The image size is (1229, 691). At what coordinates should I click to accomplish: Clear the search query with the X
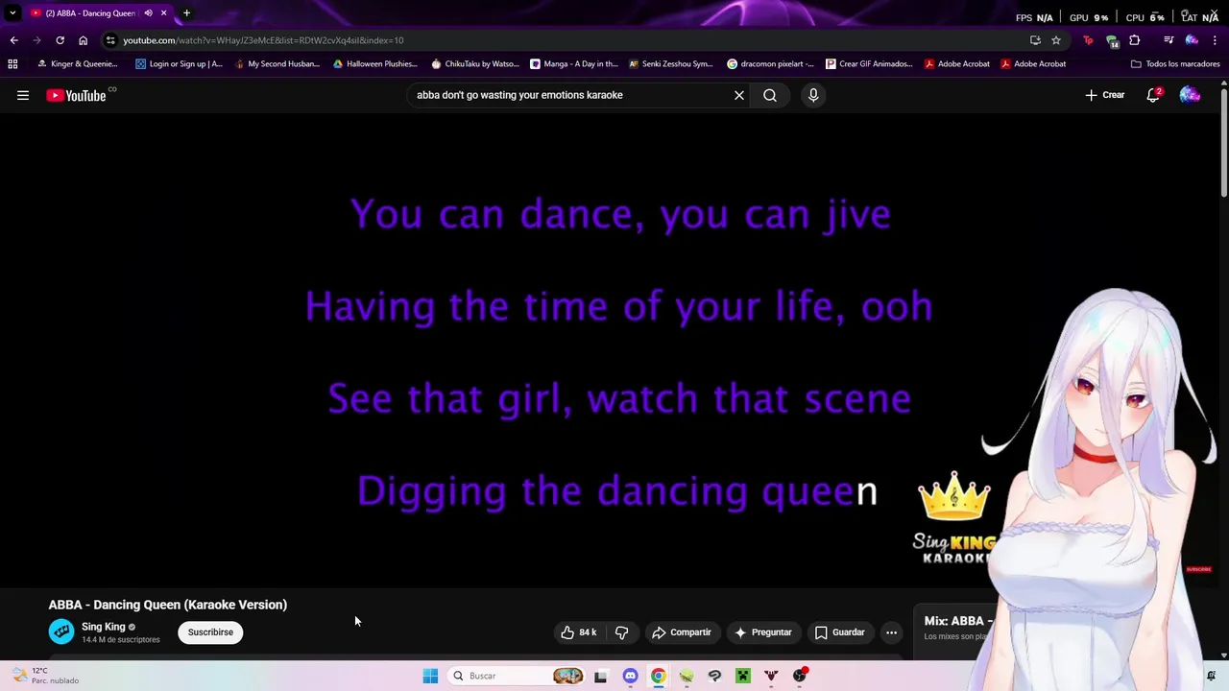[739, 95]
